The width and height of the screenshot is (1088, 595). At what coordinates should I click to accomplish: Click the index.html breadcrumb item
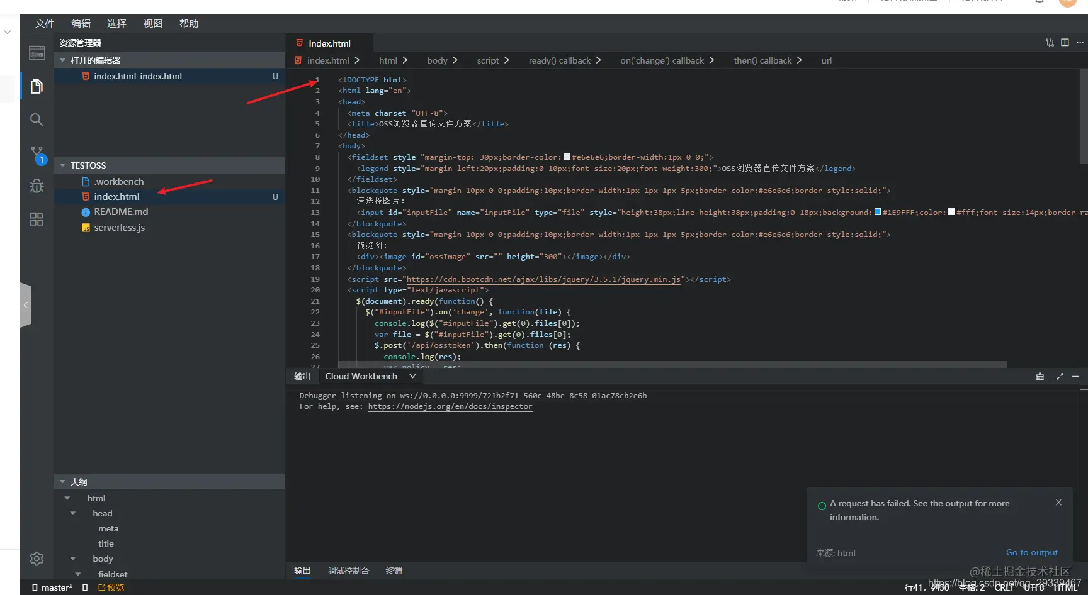(328, 60)
